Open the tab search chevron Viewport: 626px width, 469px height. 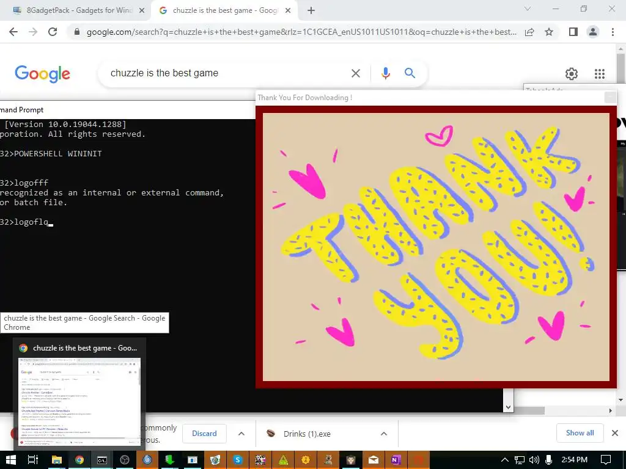click(528, 9)
